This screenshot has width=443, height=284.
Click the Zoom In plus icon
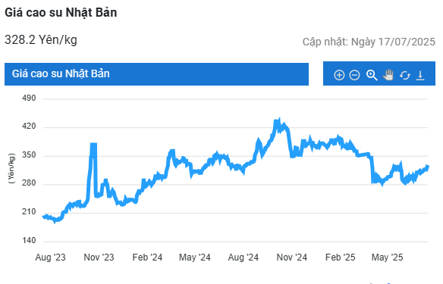(x=339, y=75)
